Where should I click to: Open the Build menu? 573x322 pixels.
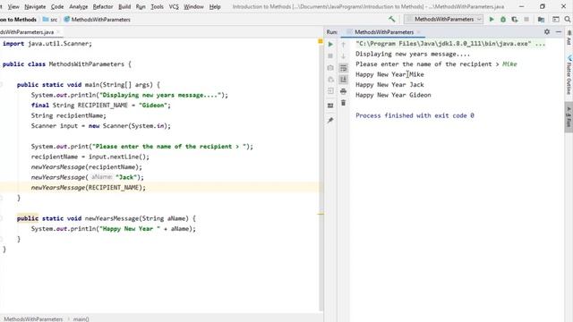point(124,6)
